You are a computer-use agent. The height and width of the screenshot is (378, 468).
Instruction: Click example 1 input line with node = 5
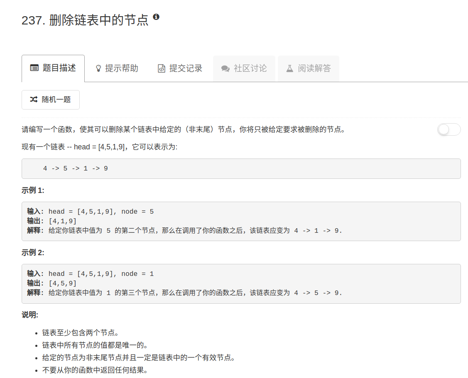91,212
